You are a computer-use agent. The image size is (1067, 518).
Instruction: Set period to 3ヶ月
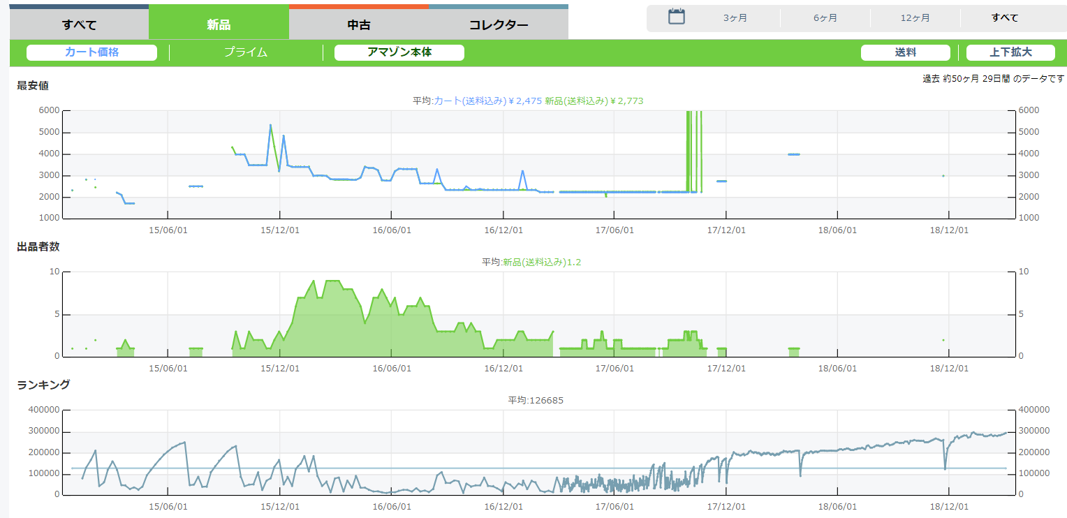(x=735, y=18)
